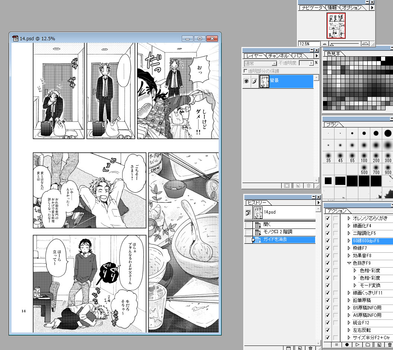Switch to the パス tab

tap(298, 56)
